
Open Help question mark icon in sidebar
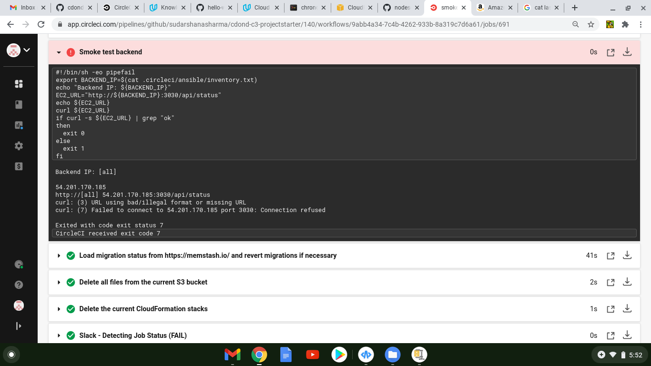pyautogui.click(x=19, y=285)
